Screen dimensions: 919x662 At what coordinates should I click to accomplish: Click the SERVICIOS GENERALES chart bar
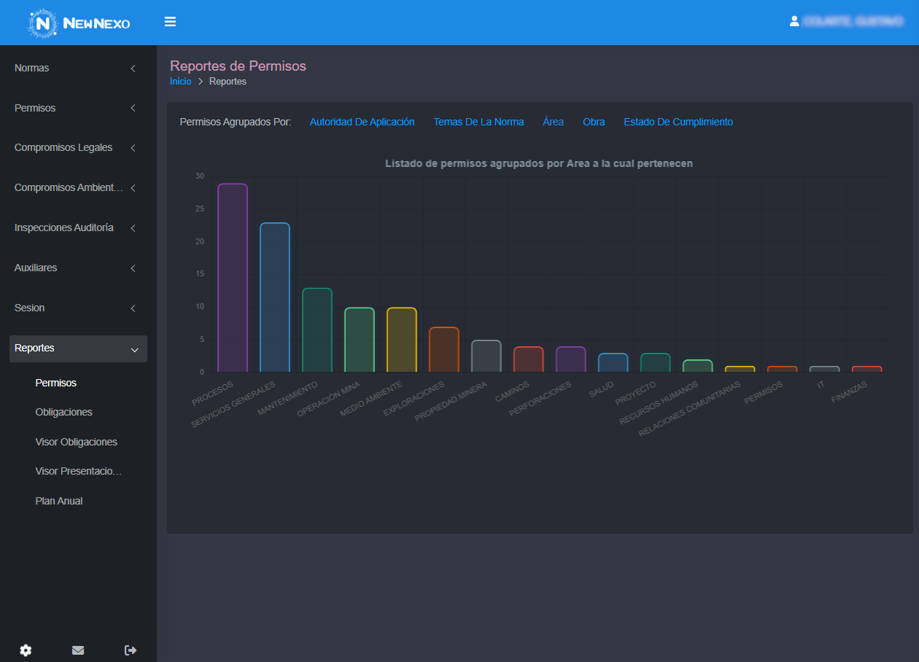pos(275,297)
